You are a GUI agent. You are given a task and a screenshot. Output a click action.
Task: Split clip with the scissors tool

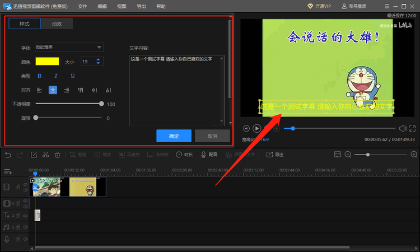tap(45, 155)
